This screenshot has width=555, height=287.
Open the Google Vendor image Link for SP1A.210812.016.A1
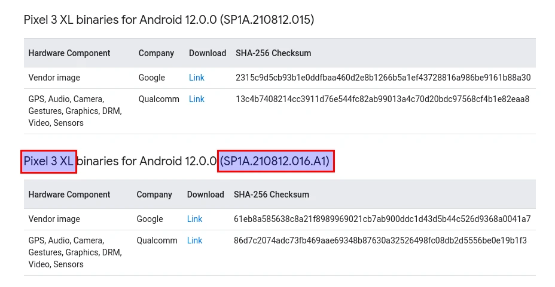(x=194, y=219)
